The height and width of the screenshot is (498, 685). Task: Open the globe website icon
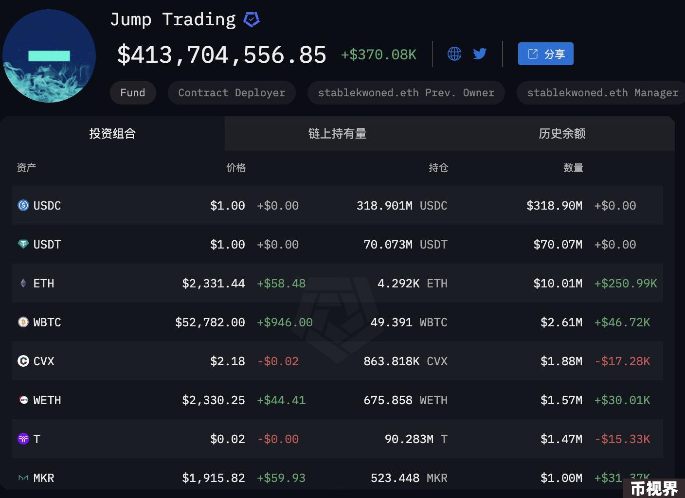tap(454, 53)
